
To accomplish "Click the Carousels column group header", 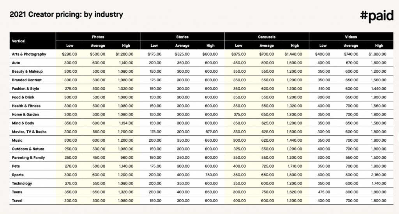I will coord(267,37).
